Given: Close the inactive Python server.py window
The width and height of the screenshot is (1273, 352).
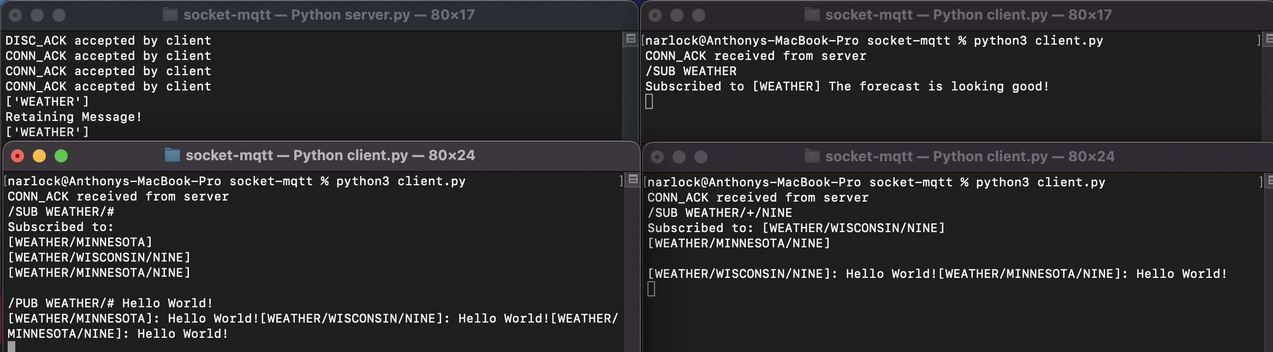Looking at the screenshot, I should 15,15.
